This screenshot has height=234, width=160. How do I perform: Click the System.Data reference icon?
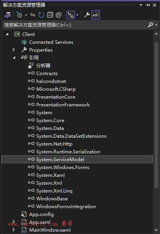point(31,128)
